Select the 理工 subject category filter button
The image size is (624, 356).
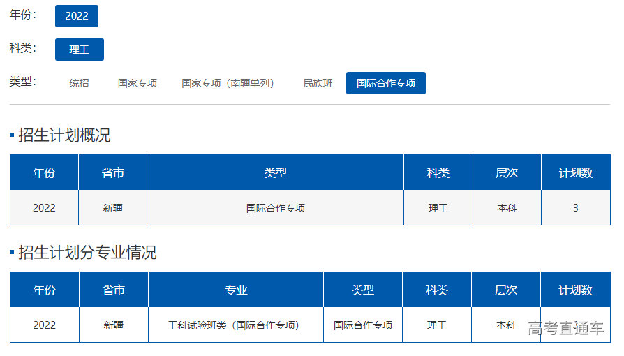(x=80, y=50)
